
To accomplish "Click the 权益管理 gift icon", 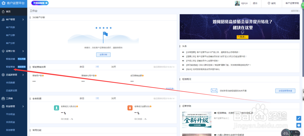I will (x=3, y=106).
